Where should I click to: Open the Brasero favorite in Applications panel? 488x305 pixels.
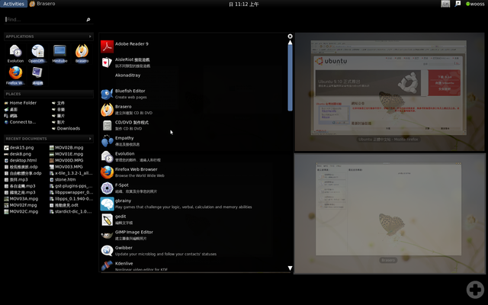[82, 53]
